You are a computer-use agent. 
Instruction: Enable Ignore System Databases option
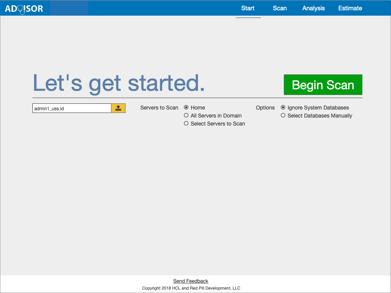pyautogui.click(x=283, y=108)
